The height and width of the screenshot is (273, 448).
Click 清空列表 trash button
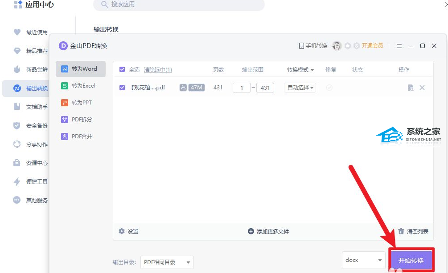tap(413, 231)
